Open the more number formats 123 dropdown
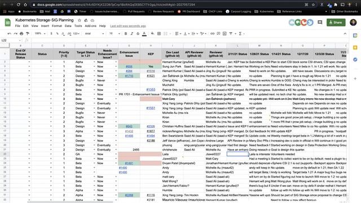Image resolution: width=361 pixels, height=203 pixels. (76, 34)
